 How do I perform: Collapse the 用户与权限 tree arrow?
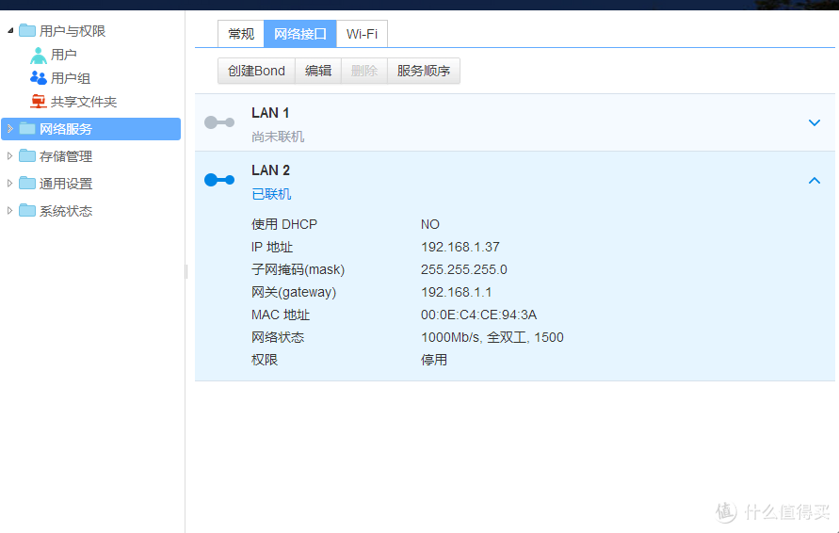(10, 31)
